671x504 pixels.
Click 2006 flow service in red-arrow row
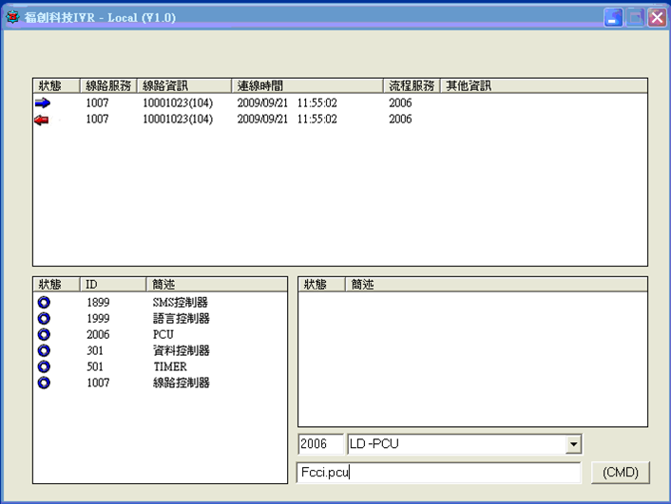[x=400, y=120]
